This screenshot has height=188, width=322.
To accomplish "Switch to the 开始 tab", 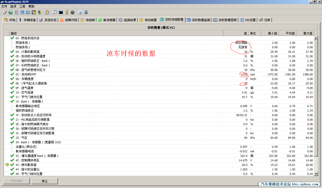I will [x=10, y=20].
